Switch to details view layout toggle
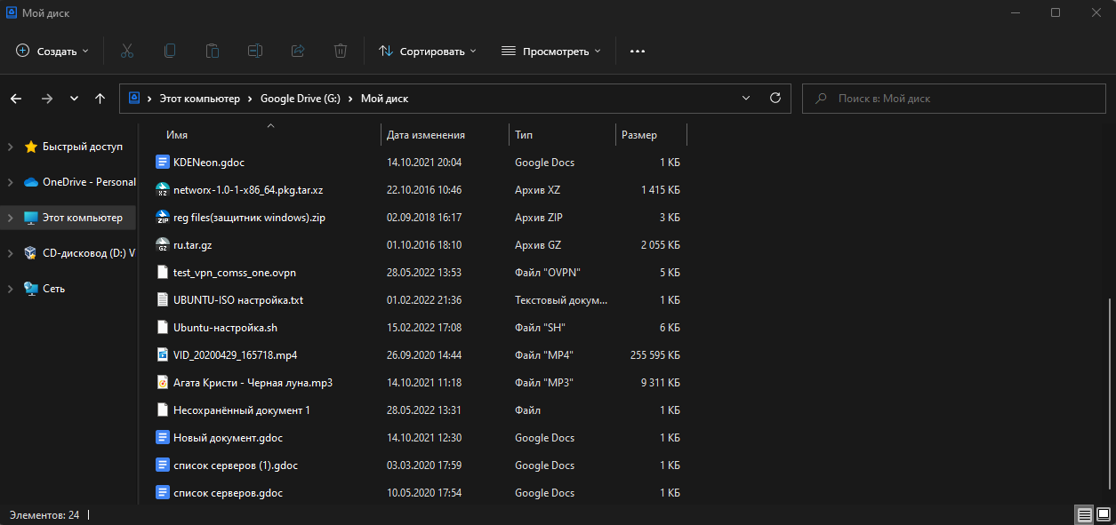Screen dimensions: 1116x525 pos(1084,514)
